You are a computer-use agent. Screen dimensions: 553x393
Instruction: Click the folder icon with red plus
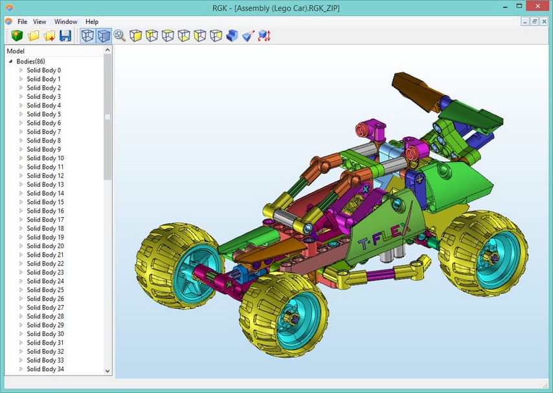coord(50,36)
